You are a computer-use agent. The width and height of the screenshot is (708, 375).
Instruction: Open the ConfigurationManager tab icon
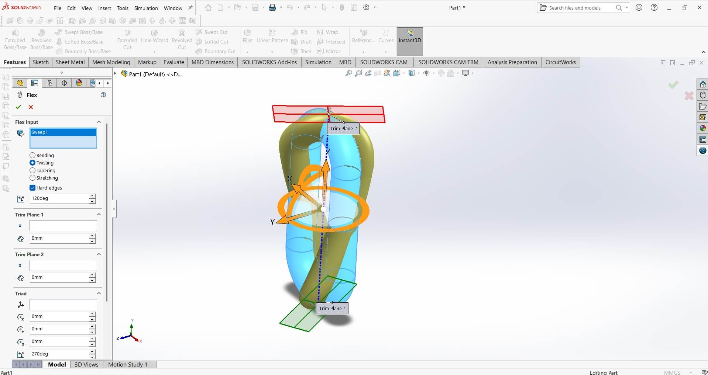[x=49, y=83]
